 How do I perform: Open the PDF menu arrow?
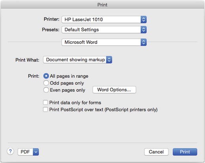coord(36,152)
